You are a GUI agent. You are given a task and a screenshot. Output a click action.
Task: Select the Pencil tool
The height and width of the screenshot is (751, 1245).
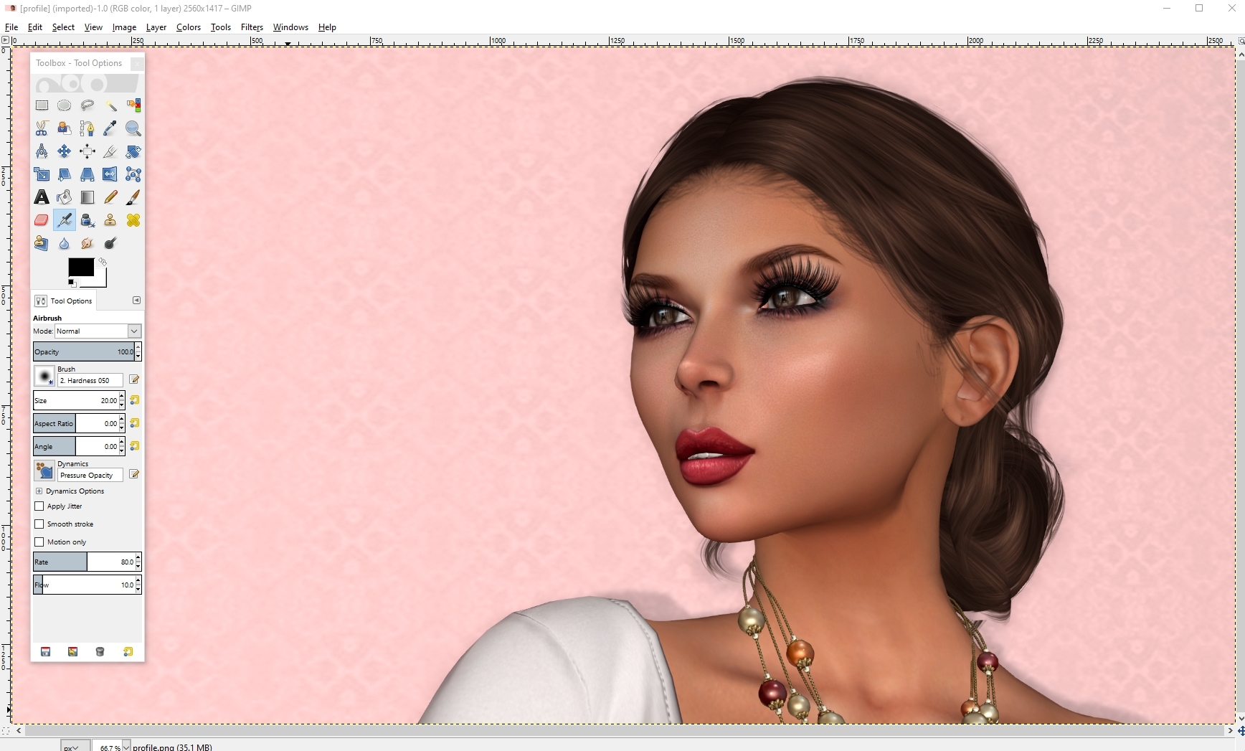pos(110,197)
